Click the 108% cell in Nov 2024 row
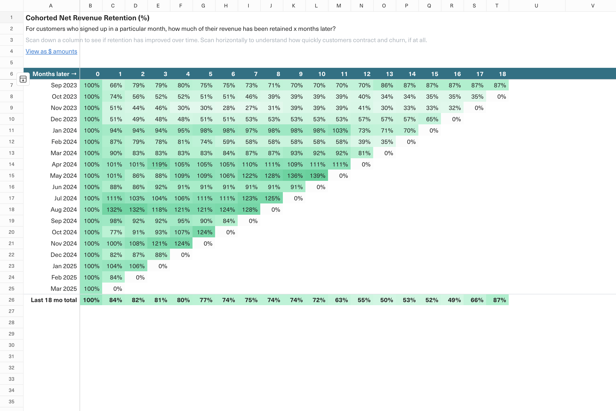The height and width of the screenshot is (411, 616). (137, 243)
